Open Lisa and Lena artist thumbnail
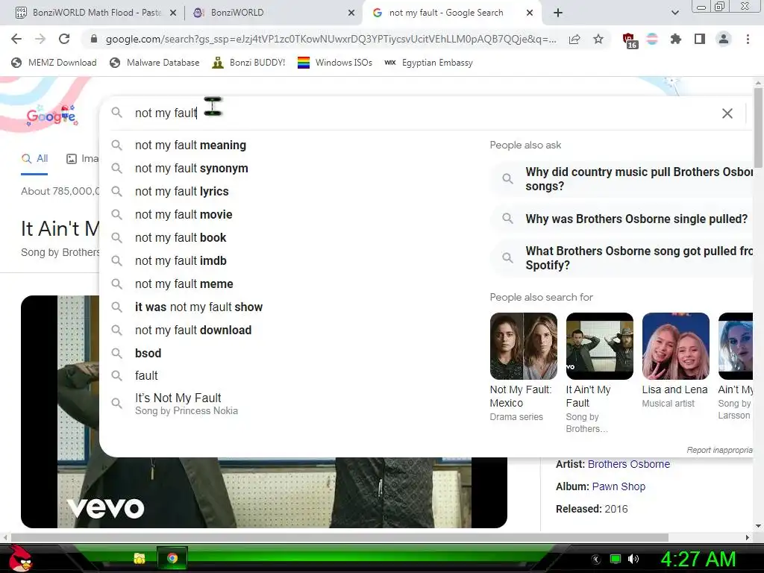This screenshot has width=764, height=573. 675,346
